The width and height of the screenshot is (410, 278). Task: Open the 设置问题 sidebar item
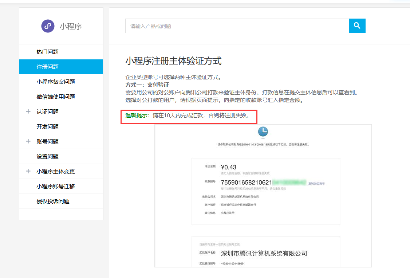pos(61,156)
